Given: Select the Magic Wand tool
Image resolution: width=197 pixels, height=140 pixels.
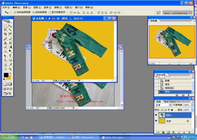Looking at the screenshot, I should pos(10,30).
